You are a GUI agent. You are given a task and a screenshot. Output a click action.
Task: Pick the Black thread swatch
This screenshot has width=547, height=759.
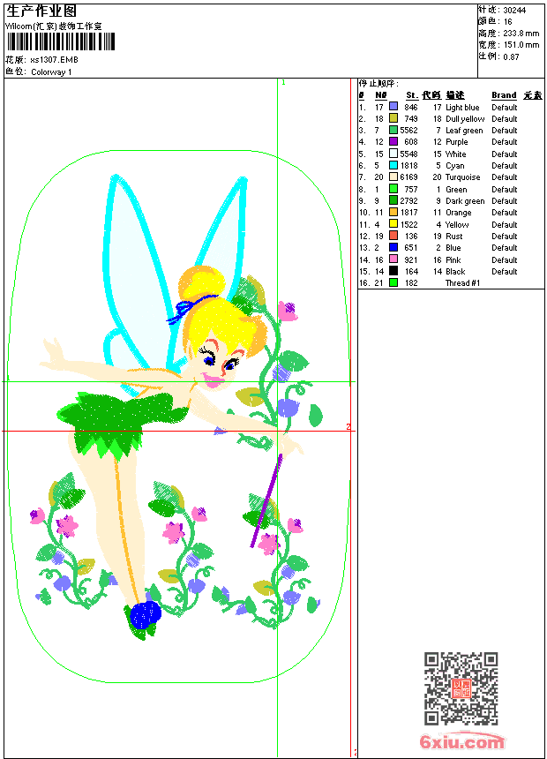(x=393, y=271)
